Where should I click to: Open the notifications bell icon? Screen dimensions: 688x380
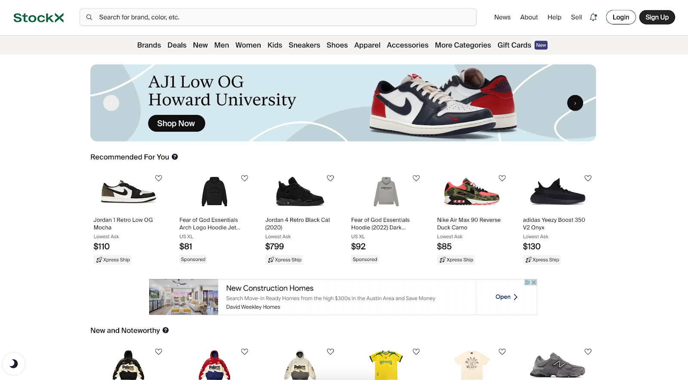click(x=593, y=17)
